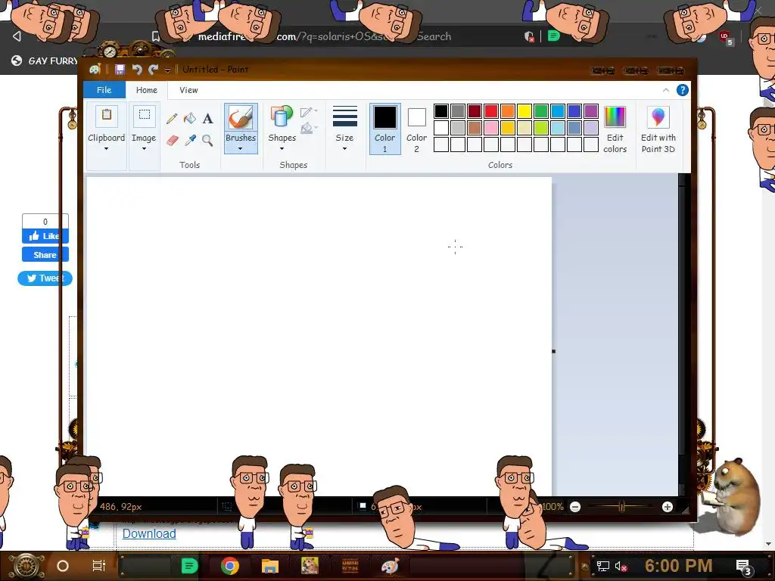The image size is (775, 581).
Task: Select the Pencil tool in Paint
Action: pos(172,119)
